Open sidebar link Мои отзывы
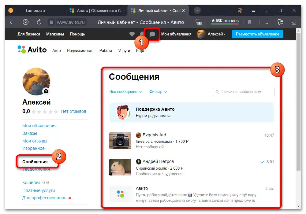This screenshot has height=214, width=306. pos(35,141)
